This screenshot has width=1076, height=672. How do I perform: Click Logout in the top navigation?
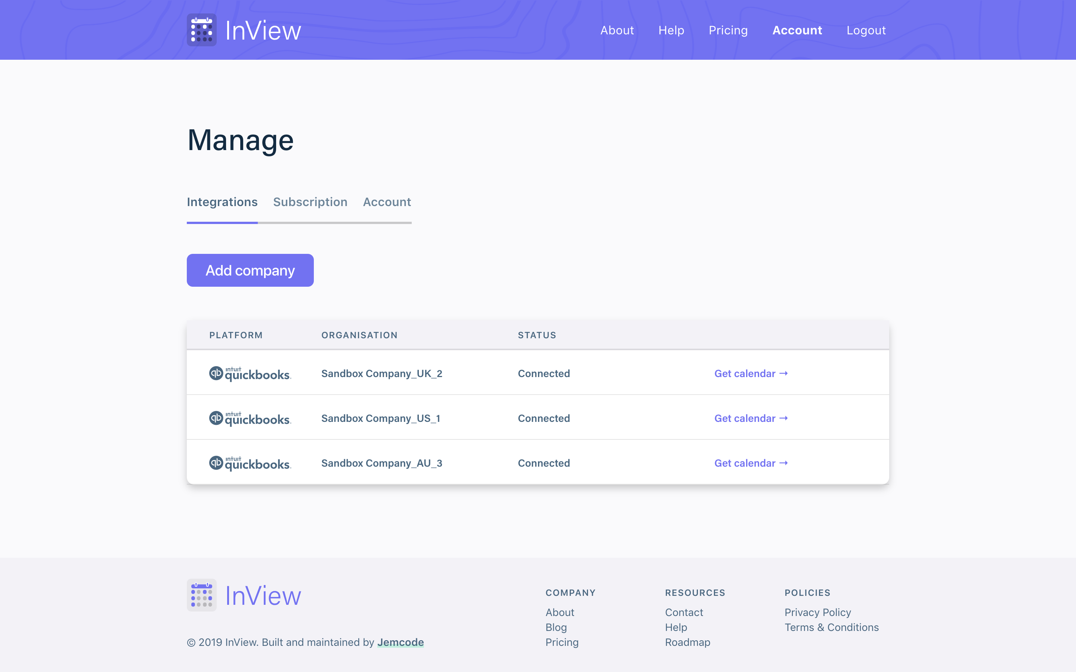(866, 30)
